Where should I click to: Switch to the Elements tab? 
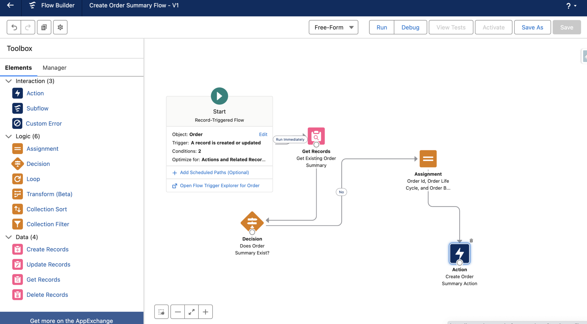(18, 68)
